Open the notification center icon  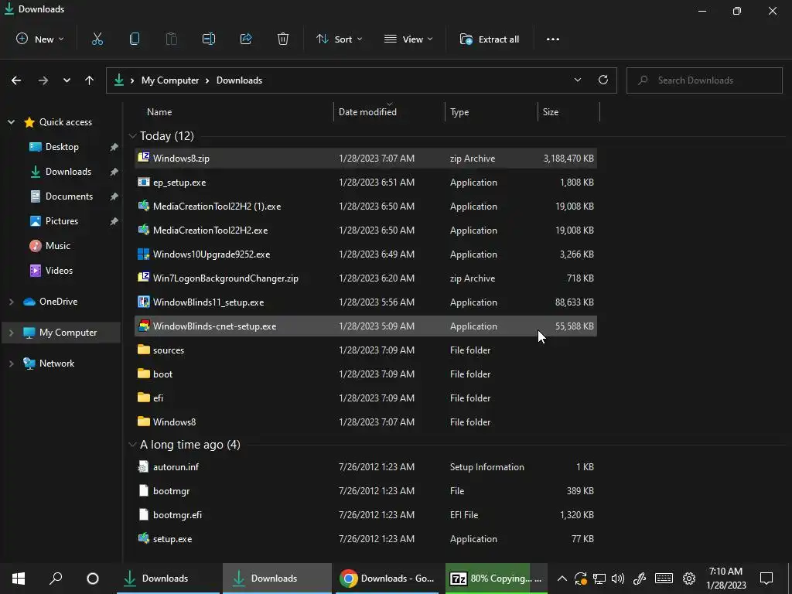coord(766,579)
